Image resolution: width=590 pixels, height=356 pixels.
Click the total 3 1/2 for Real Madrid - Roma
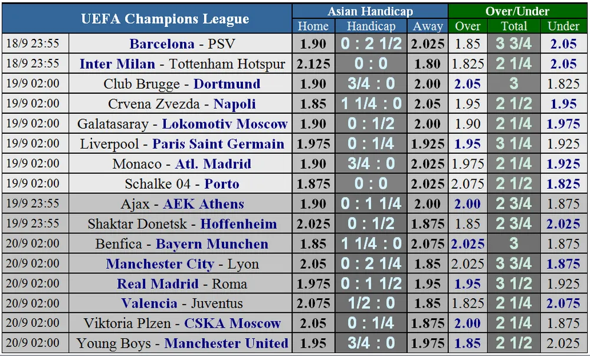[514, 284]
